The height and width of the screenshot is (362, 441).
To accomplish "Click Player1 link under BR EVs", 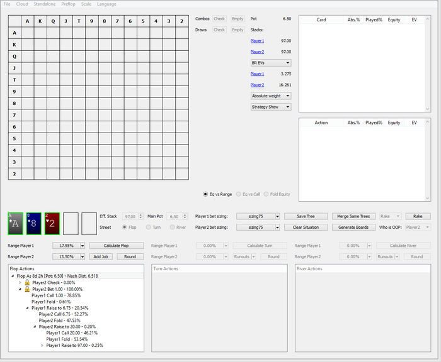I will [x=257, y=74].
